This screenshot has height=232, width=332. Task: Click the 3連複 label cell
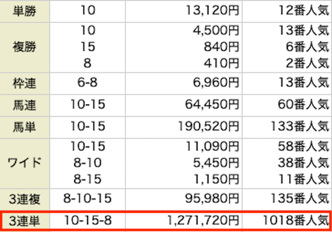coord(24,199)
